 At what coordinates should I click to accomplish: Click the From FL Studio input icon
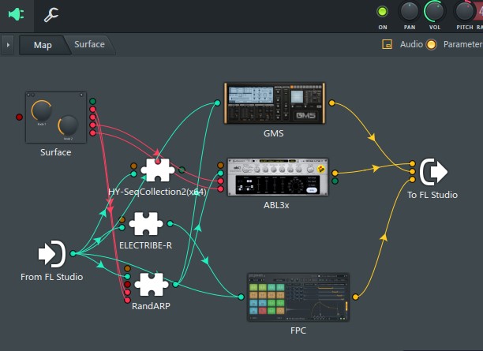tap(52, 254)
